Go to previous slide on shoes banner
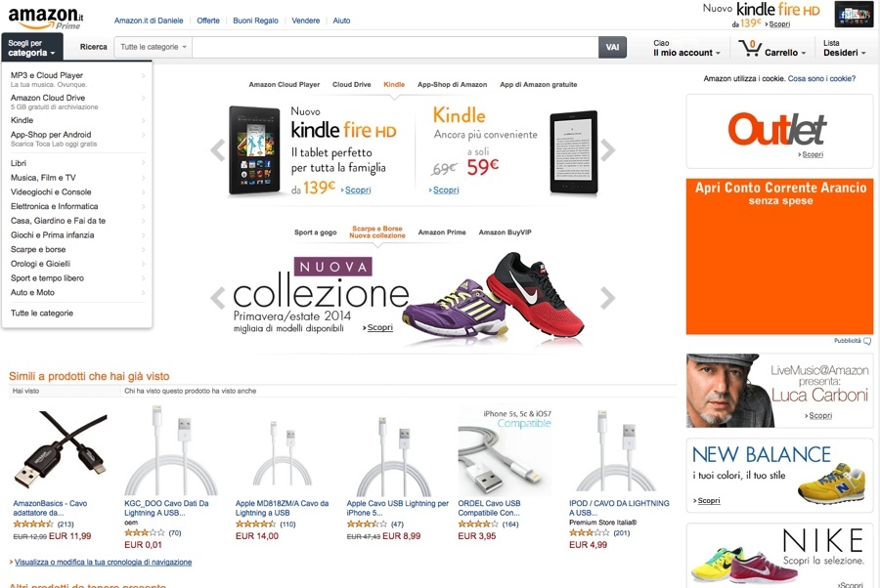This screenshot has height=588, width=880. coord(218,297)
